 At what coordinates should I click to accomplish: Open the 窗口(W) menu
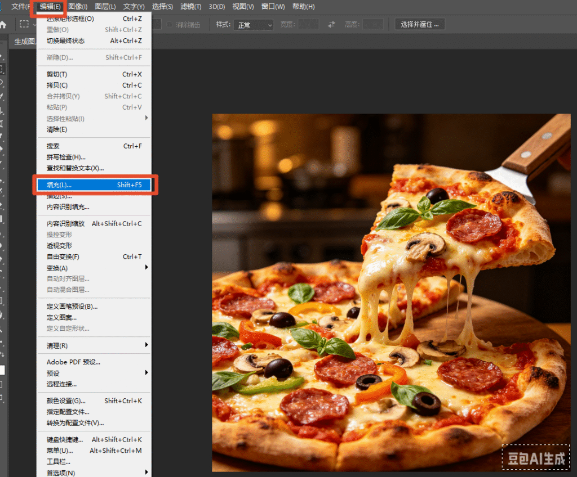(273, 7)
